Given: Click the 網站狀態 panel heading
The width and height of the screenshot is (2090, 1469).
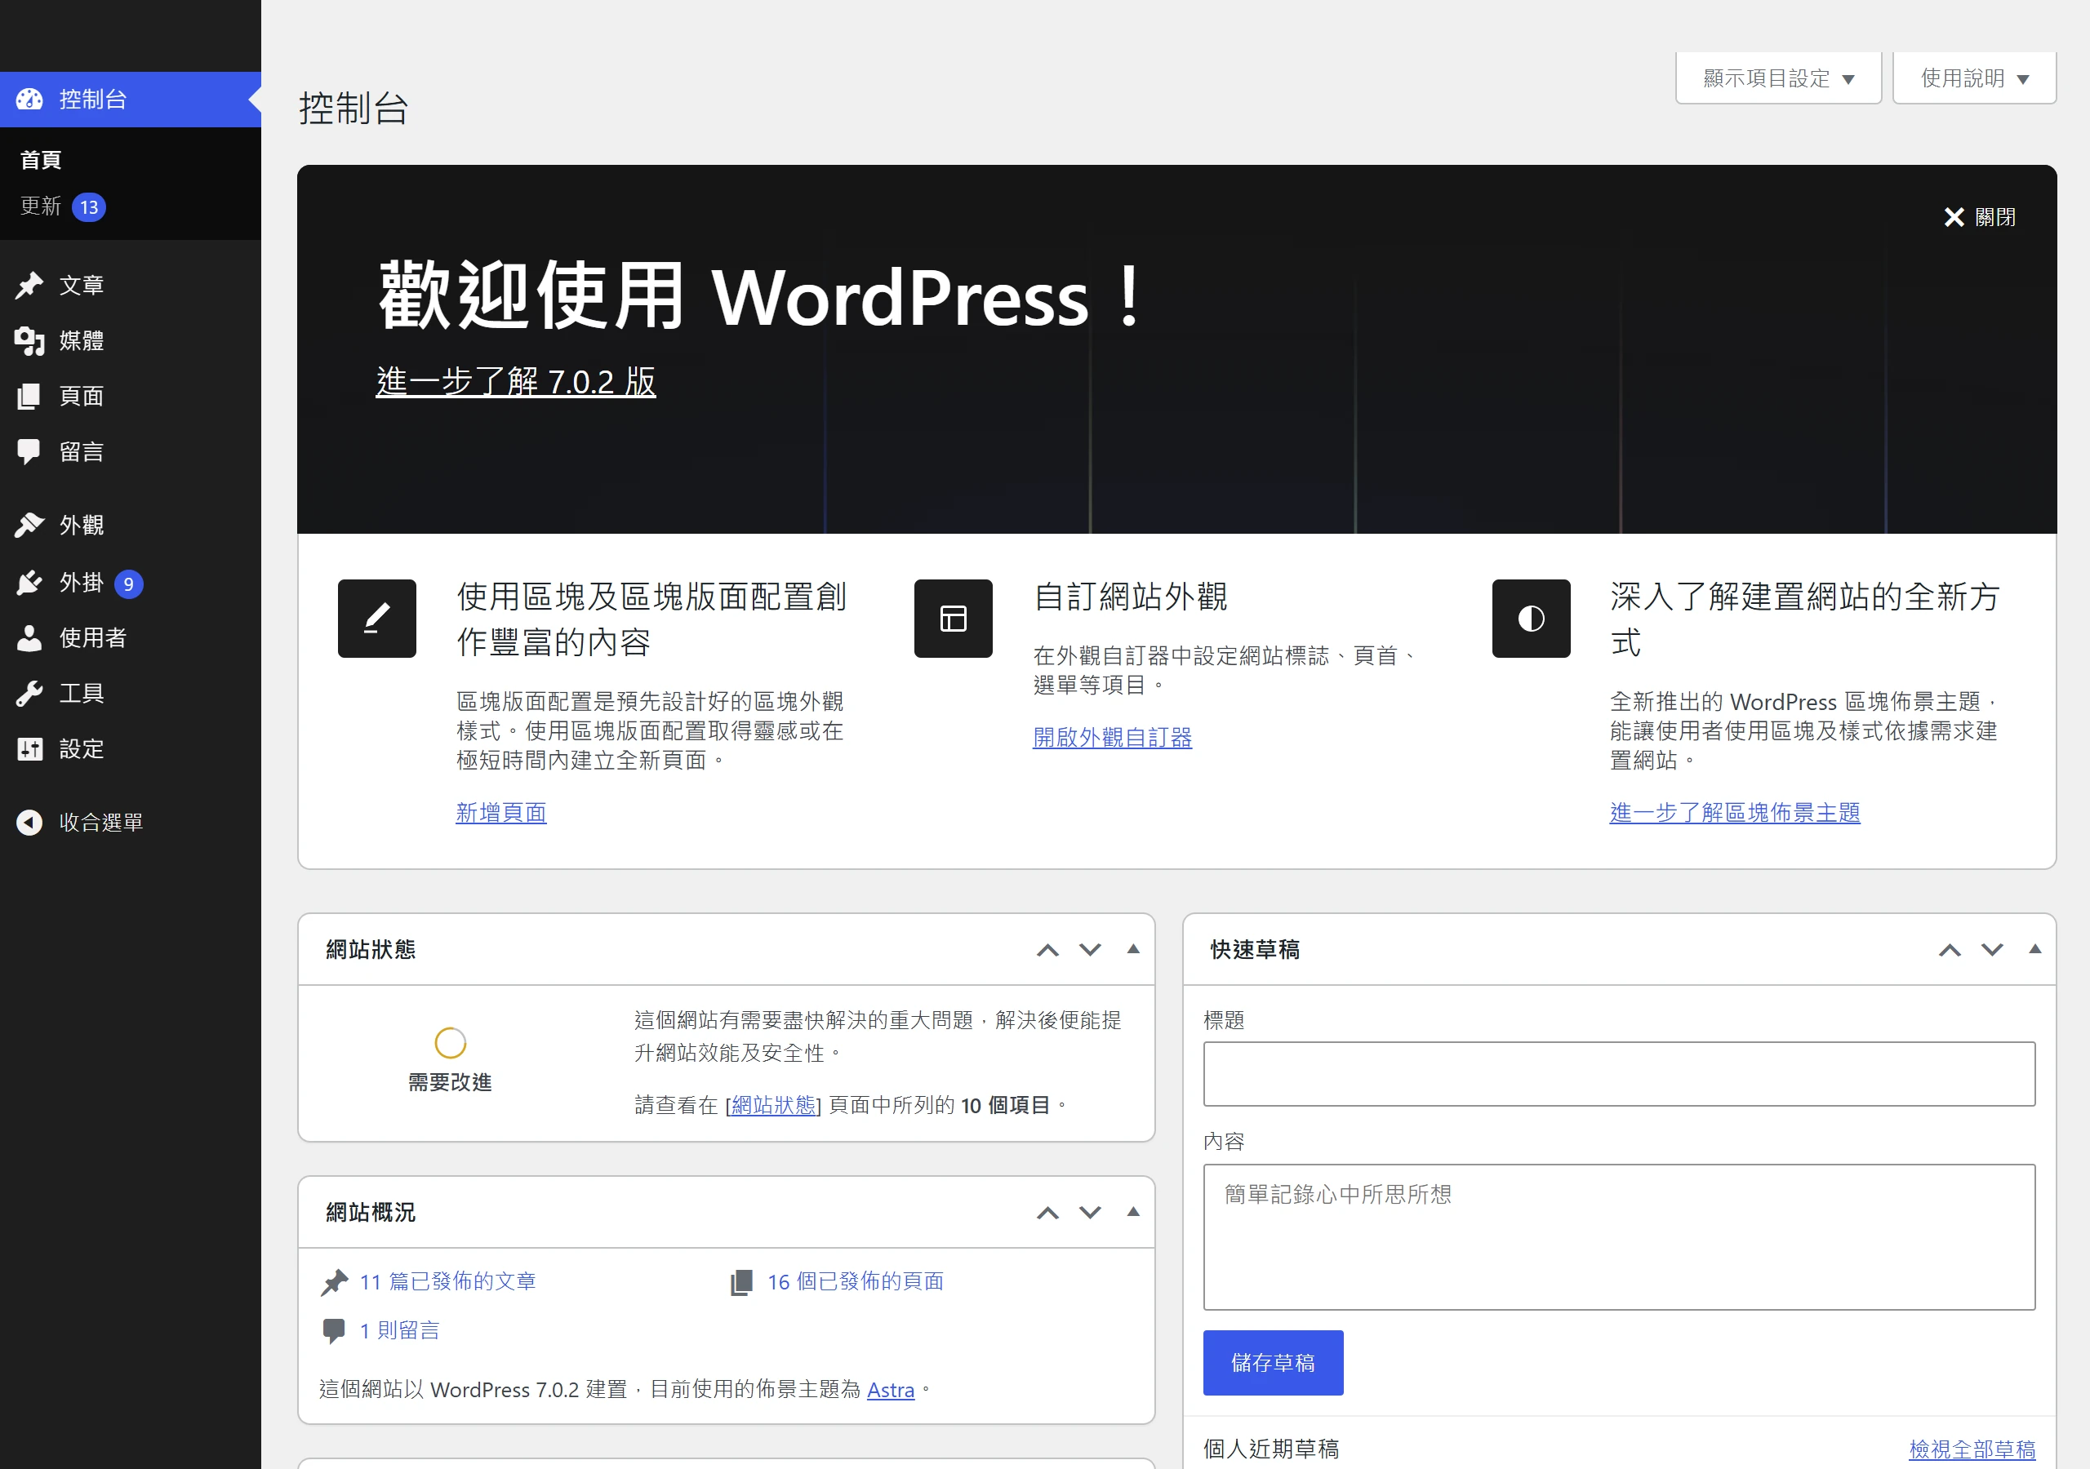Looking at the screenshot, I should coord(371,949).
